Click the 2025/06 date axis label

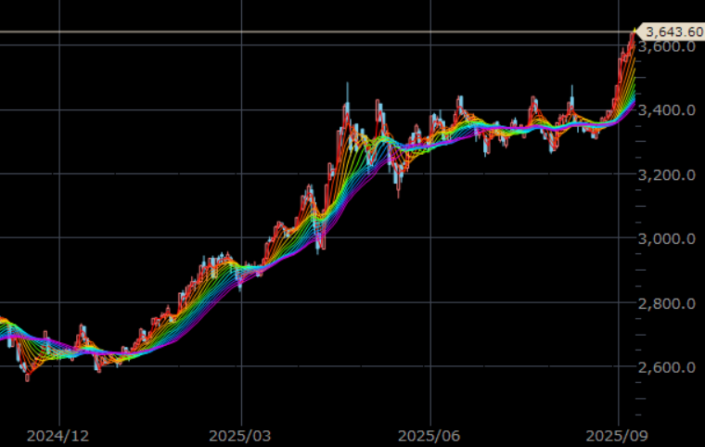pos(429,436)
